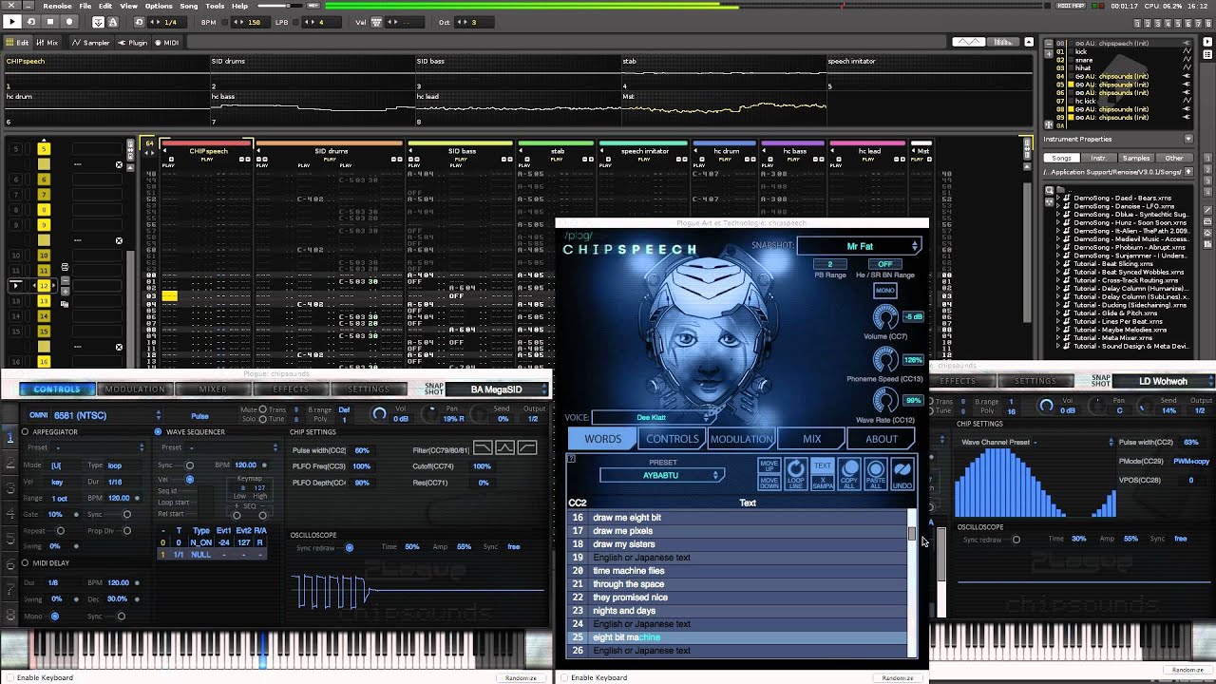Stop playback in the Renoise transport
Screen dimensions: 1216x684
point(50,21)
